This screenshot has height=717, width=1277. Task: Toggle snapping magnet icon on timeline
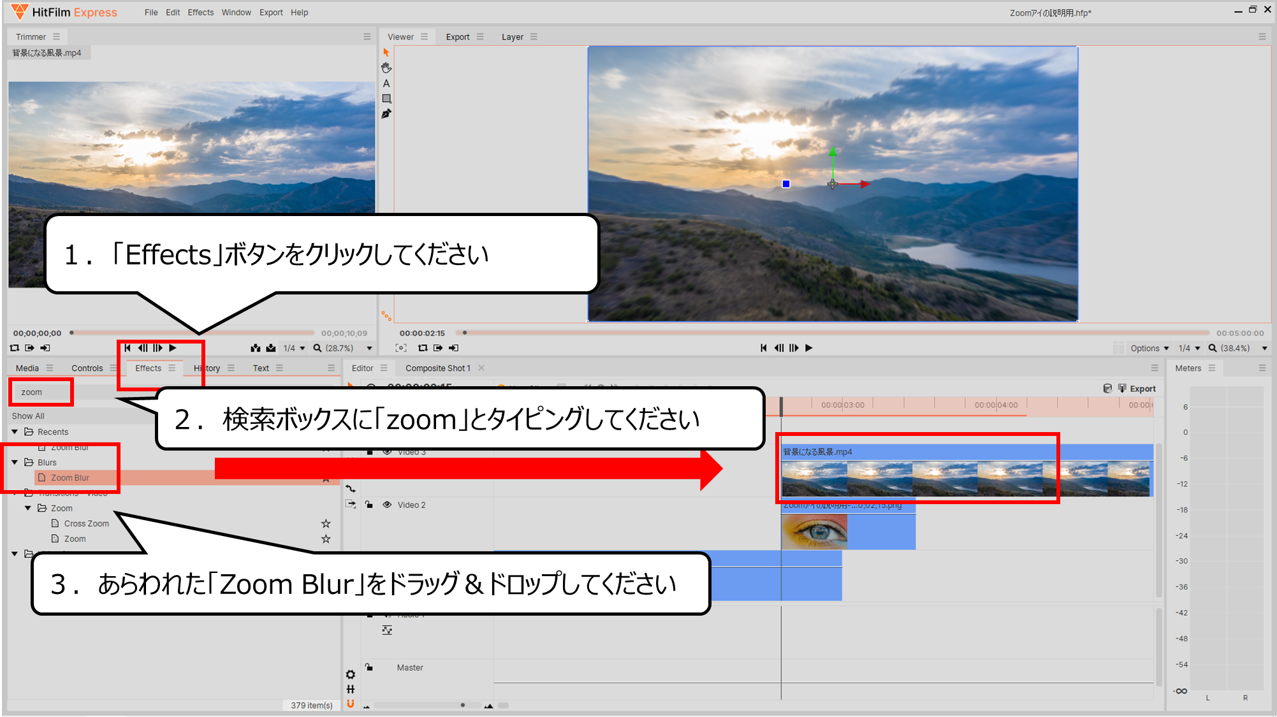351,704
